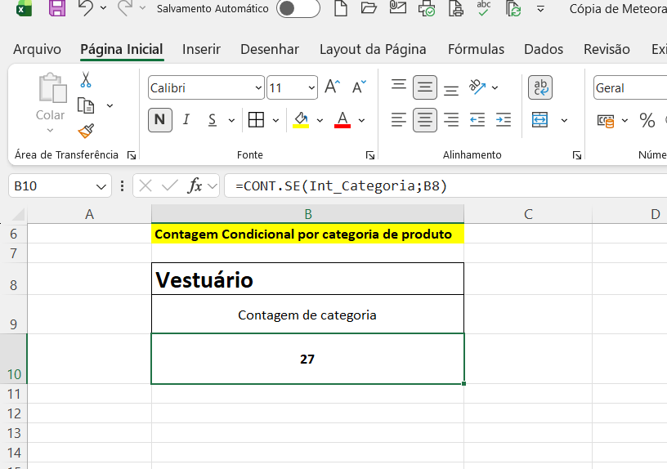Open Área de Transferência dialog launcher
The width and height of the screenshot is (667, 469).
tap(132, 155)
